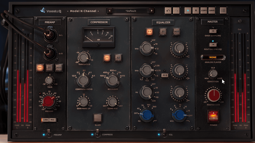Click the MASTER section label
Viewport: 255px width, 143px height.
tap(212, 22)
